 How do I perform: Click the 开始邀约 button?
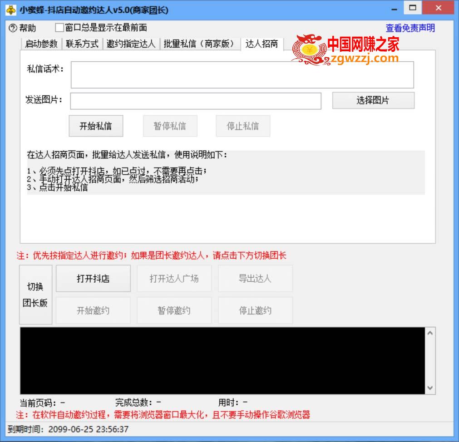[93, 310]
